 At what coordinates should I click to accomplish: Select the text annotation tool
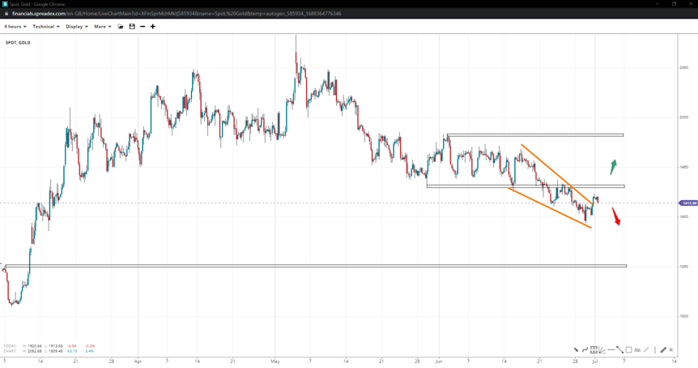point(637,350)
